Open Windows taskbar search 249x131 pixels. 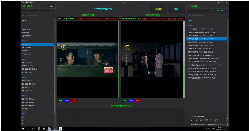click(28, 128)
